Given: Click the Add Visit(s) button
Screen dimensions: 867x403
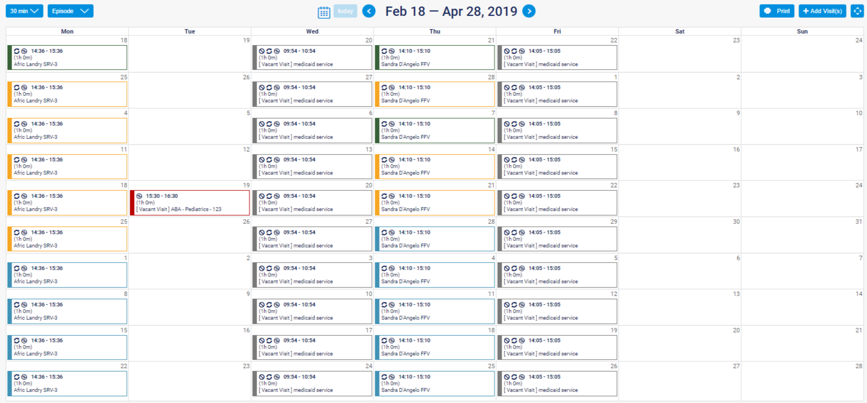Looking at the screenshot, I should (822, 11).
